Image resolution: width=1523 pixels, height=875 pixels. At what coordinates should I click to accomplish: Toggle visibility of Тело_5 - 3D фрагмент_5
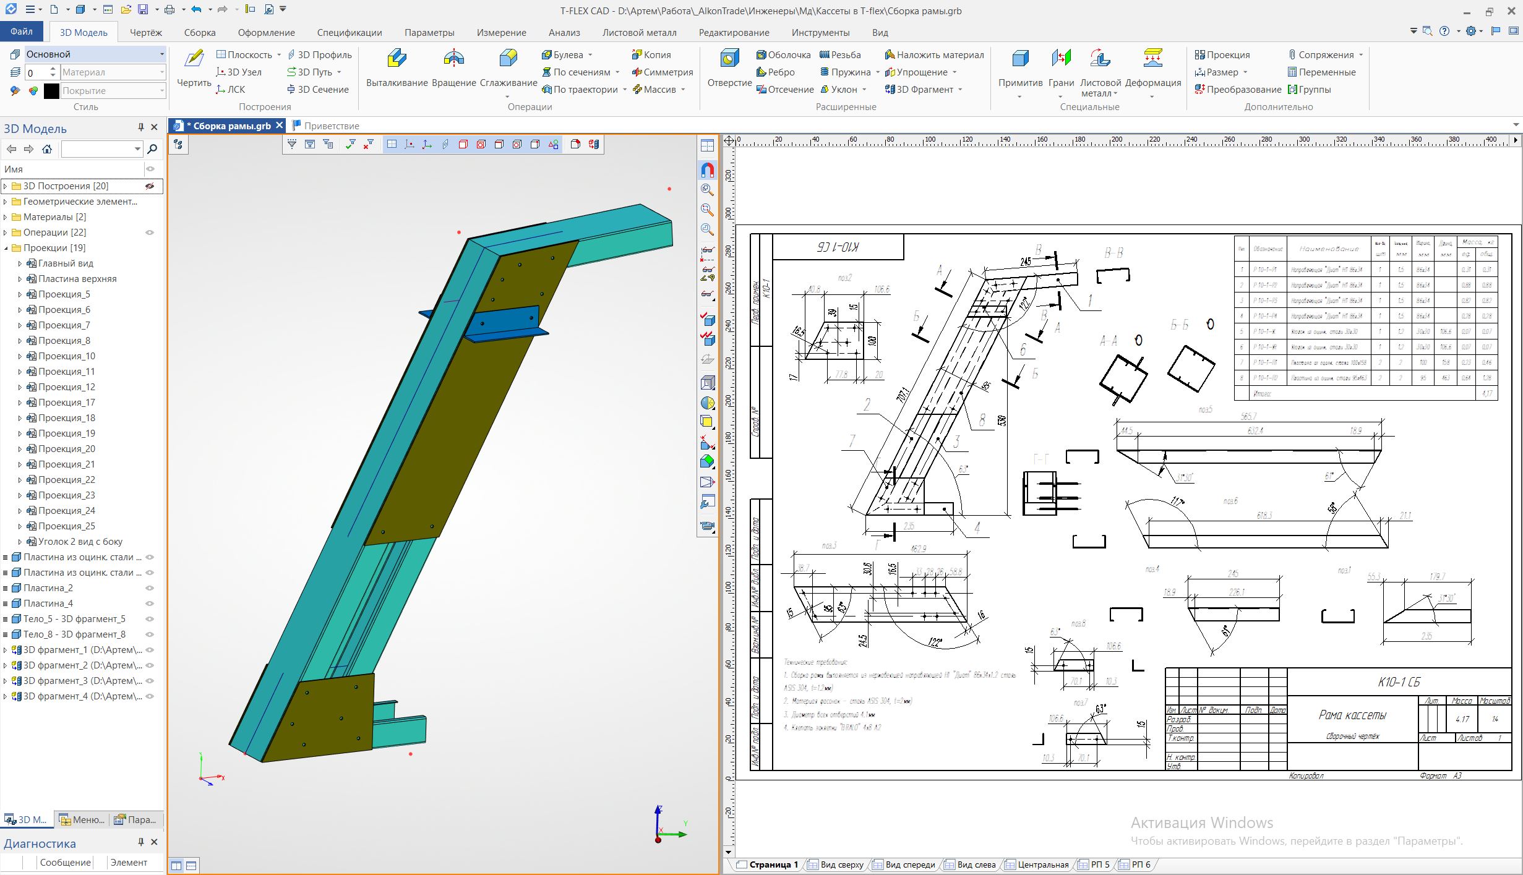[150, 619]
